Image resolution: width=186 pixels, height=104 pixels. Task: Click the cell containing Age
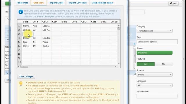pos(37,26)
